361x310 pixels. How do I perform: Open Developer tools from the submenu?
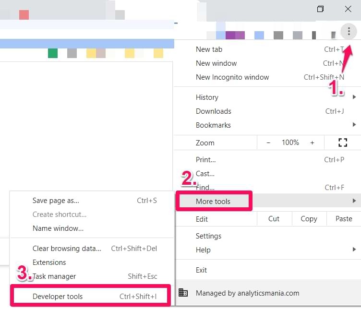click(x=58, y=297)
